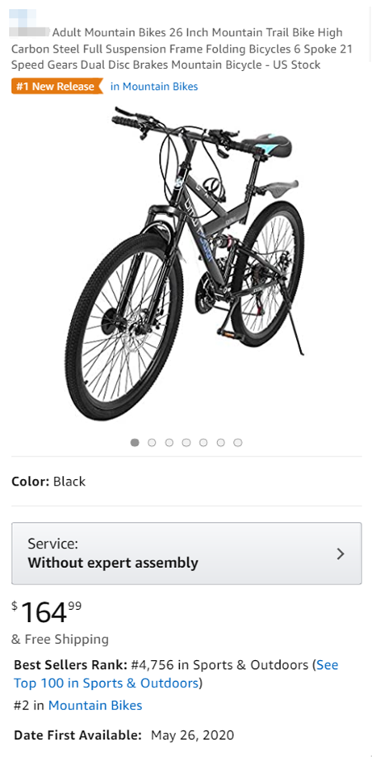Jump to the second carousel image dot
This screenshot has width=372, height=757.
(152, 442)
